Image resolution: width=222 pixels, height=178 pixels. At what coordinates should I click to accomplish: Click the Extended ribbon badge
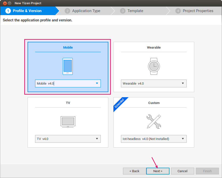119,103
